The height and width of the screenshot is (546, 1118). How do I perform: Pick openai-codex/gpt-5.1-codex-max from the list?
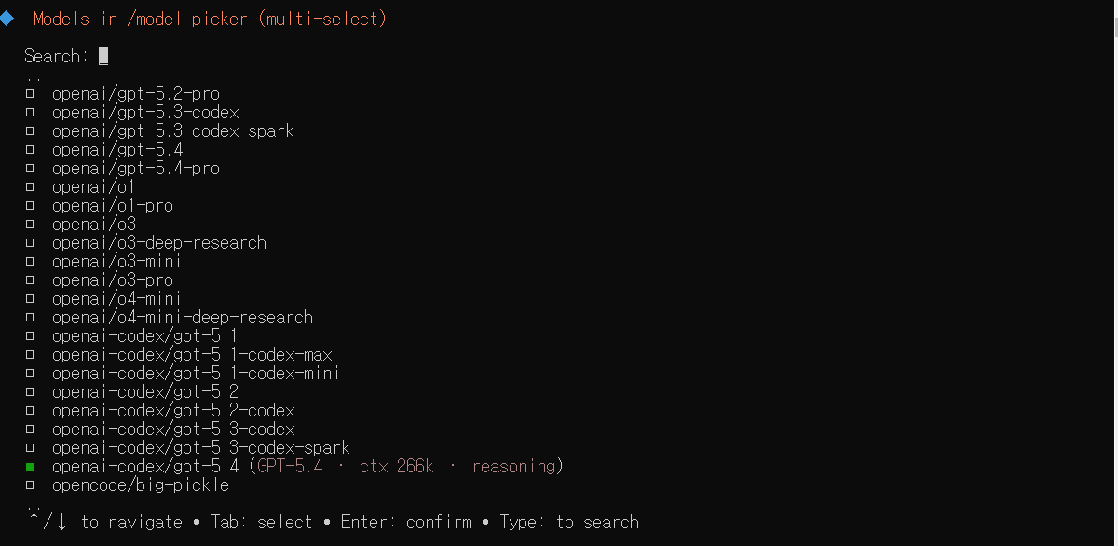[x=191, y=355]
